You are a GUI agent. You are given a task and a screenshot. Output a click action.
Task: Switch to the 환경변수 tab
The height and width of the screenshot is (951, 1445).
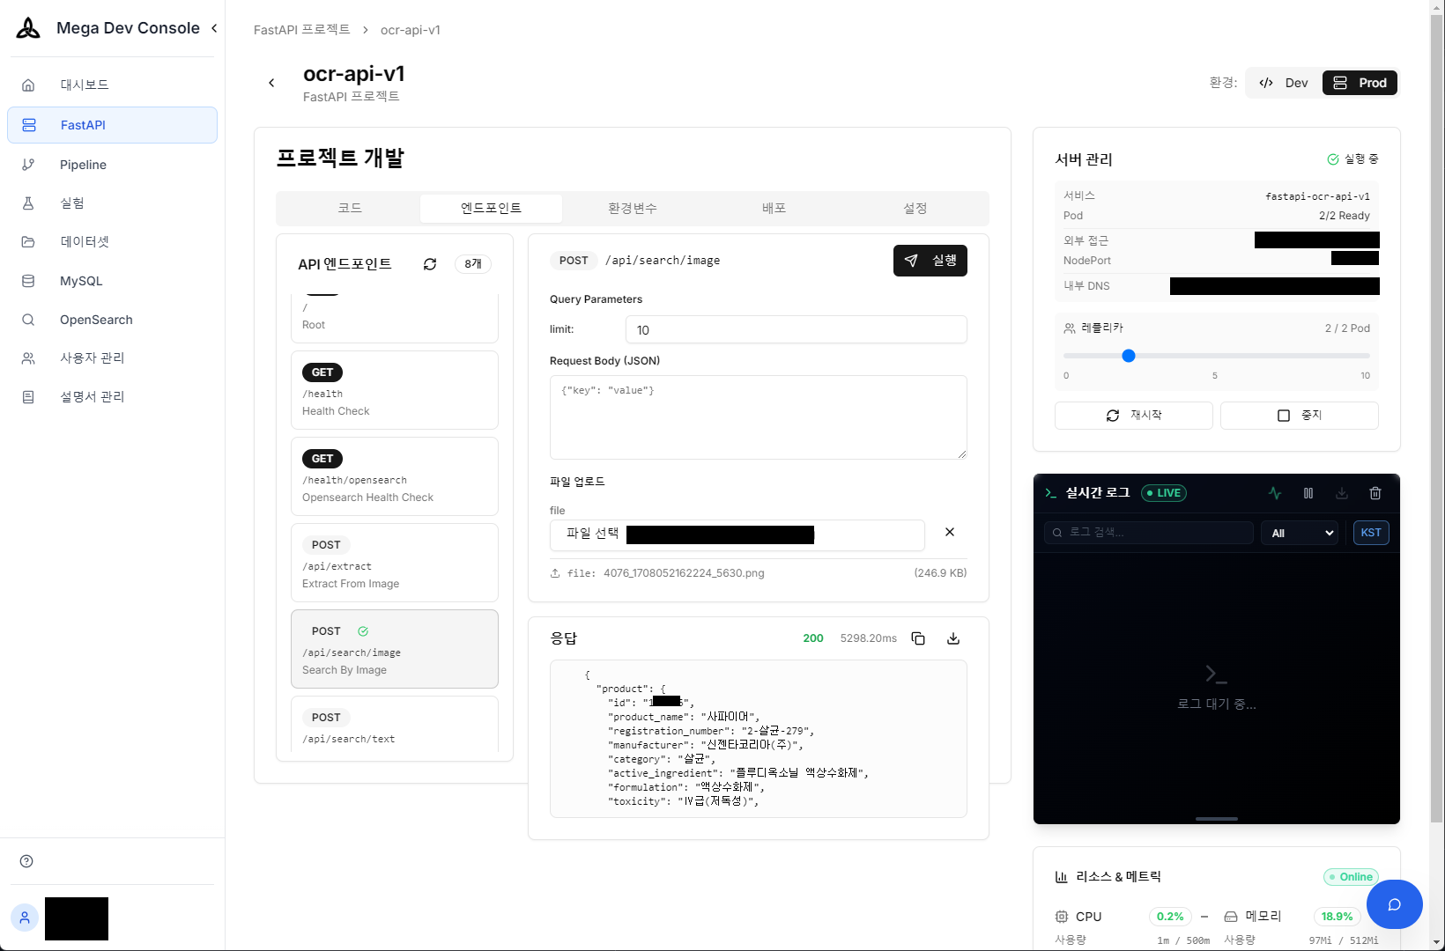(x=632, y=208)
